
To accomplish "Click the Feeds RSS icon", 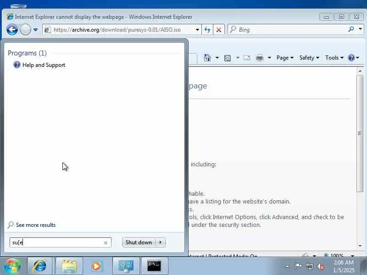I will click(228, 58).
